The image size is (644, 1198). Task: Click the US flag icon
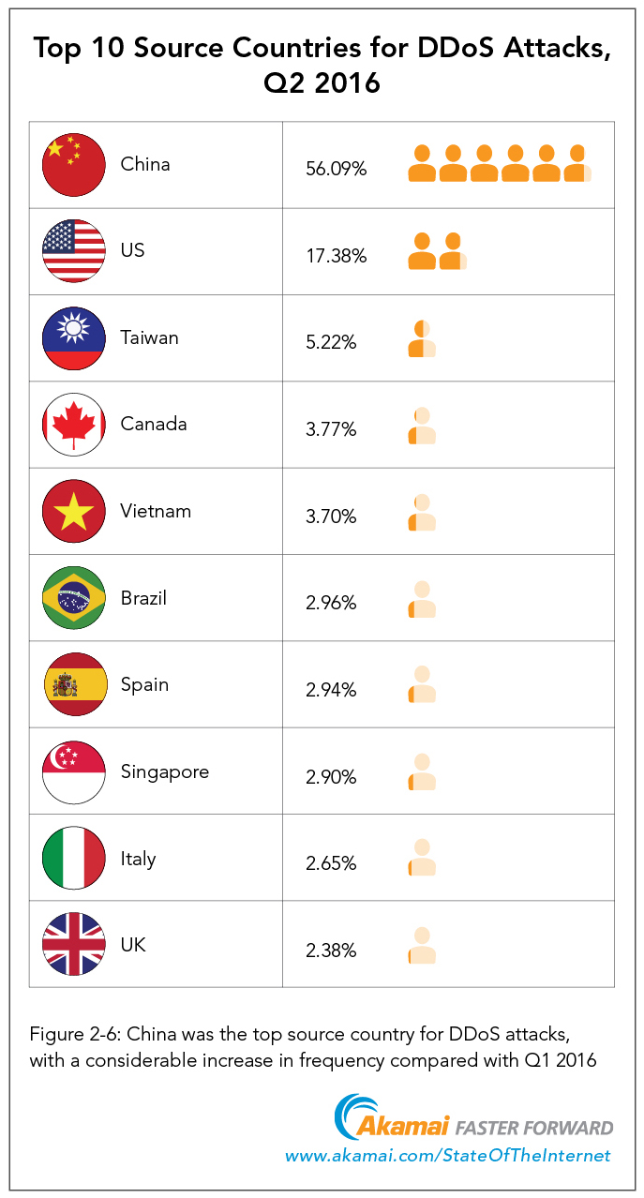[x=73, y=251]
